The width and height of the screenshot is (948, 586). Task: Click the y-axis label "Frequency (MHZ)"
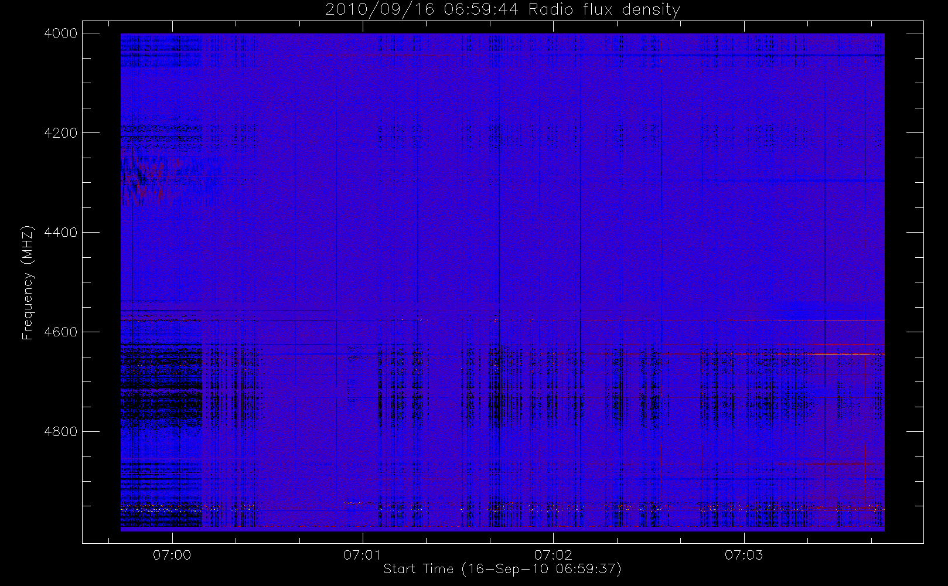coord(27,283)
